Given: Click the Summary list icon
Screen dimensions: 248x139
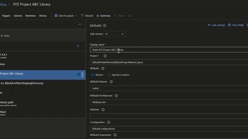Looking at the screenshot, I should click(x=98, y=16).
